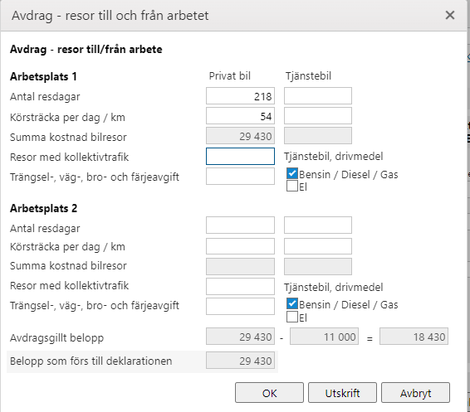Click Arbetsplats 1 Antal resdagar Privat bil field
Screen dimensions: 470x412
tap(240, 96)
